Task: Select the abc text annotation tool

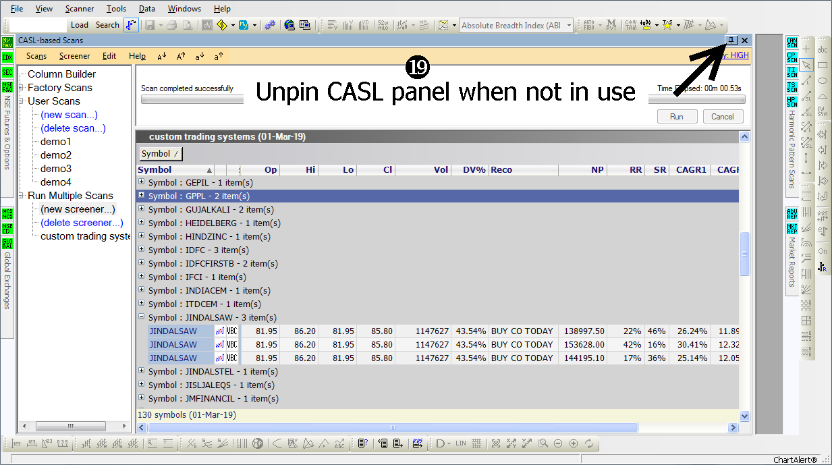Action: [x=823, y=49]
